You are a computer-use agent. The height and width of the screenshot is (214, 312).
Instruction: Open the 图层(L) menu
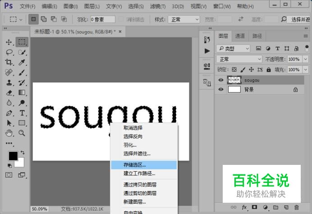click(92, 6)
